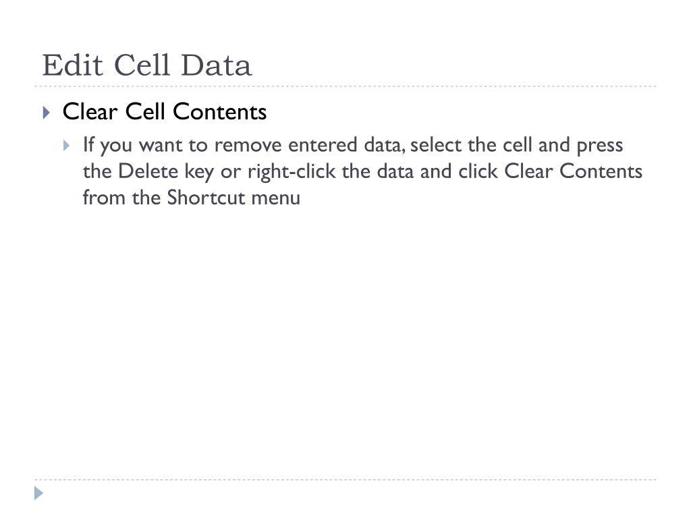Click the sub-bullet arrow before "If you want"
Viewport: 691px width, 518px height.
(x=67, y=146)
